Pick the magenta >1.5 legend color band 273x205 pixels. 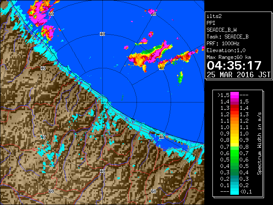pyautogui.click(x=235, y=95)
